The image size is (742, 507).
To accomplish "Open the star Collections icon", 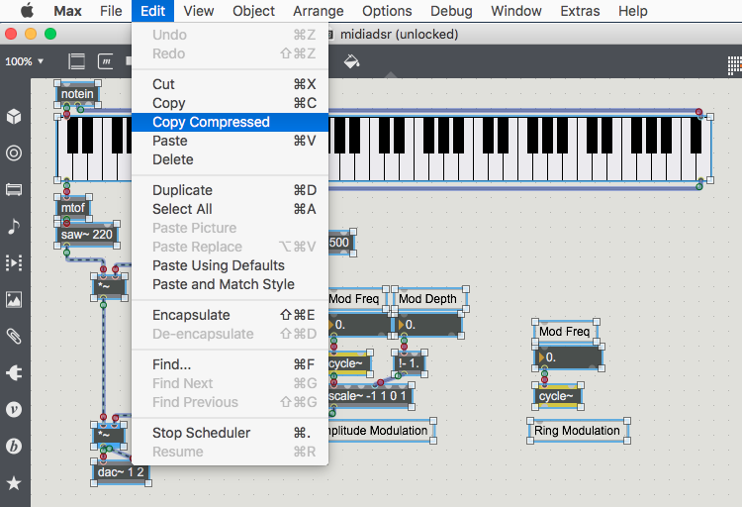I will tap(14, 483).
